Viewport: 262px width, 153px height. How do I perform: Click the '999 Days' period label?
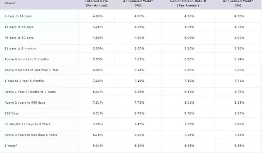pos(12,113)
